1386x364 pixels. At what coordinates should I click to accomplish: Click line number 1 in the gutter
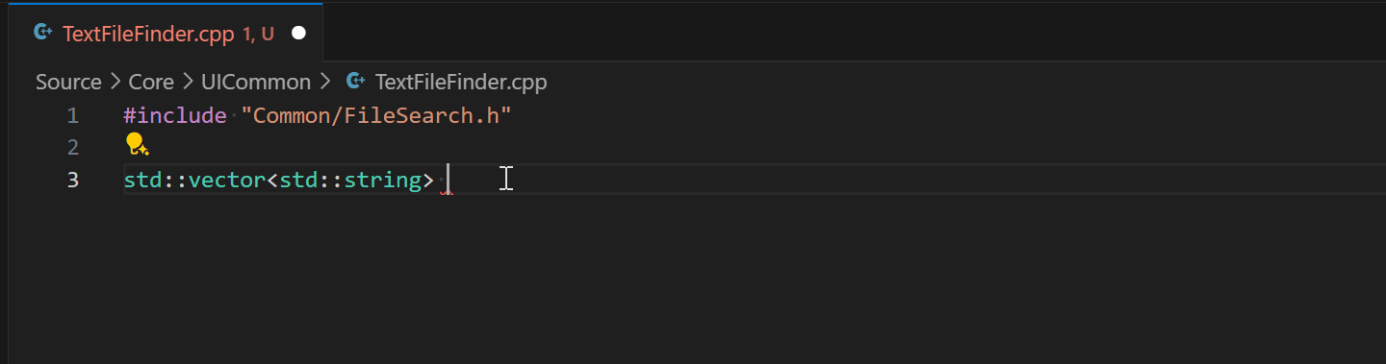tap(73, 116)
